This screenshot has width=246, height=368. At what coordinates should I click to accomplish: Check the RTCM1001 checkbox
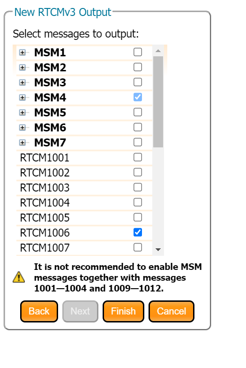click(138, 157)
